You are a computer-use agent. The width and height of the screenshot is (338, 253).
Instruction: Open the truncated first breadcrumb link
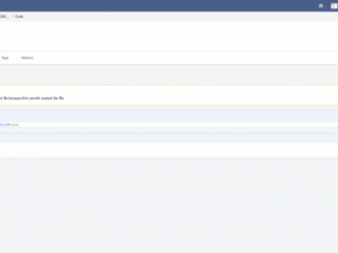click(x=4, y=16)
